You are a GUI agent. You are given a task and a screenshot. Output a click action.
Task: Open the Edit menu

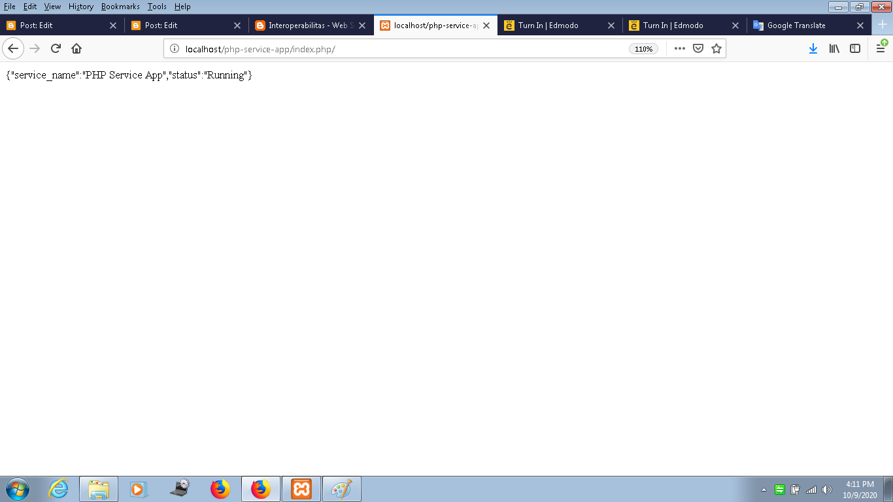coord(30,7)
